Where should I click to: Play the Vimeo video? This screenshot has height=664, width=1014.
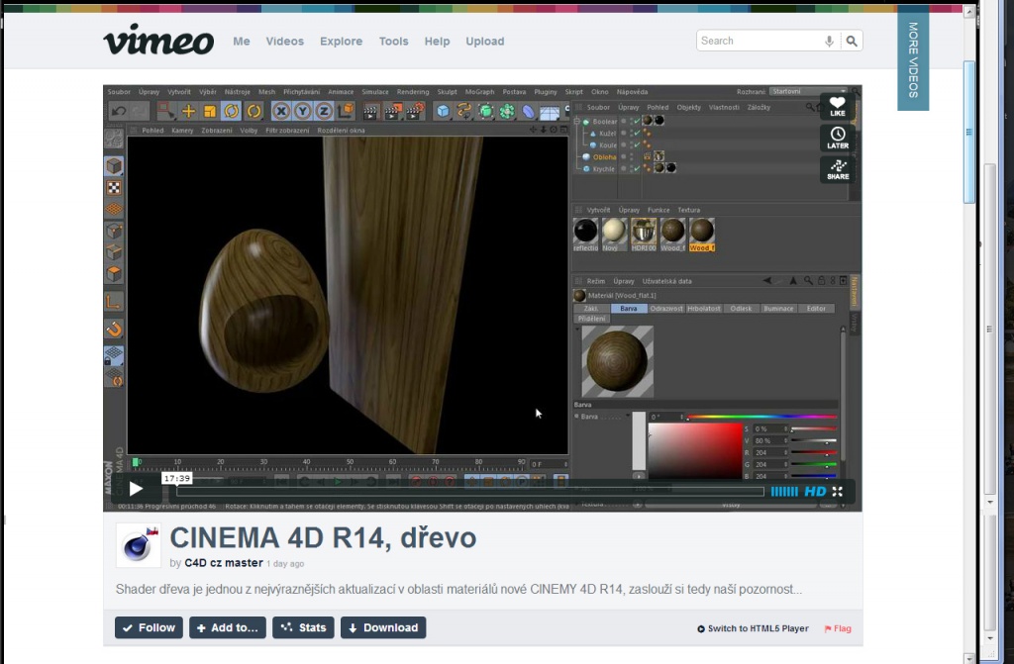point(136,490)
